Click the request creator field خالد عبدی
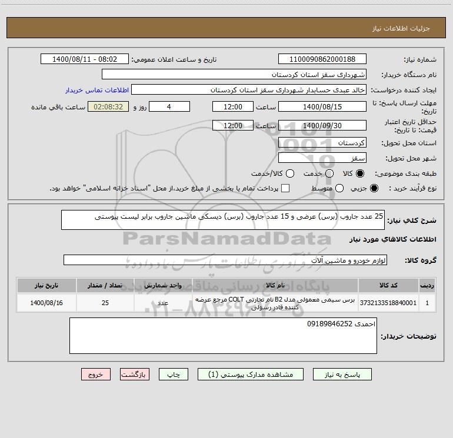The image size is (453, 438). [x=249, y=89]
